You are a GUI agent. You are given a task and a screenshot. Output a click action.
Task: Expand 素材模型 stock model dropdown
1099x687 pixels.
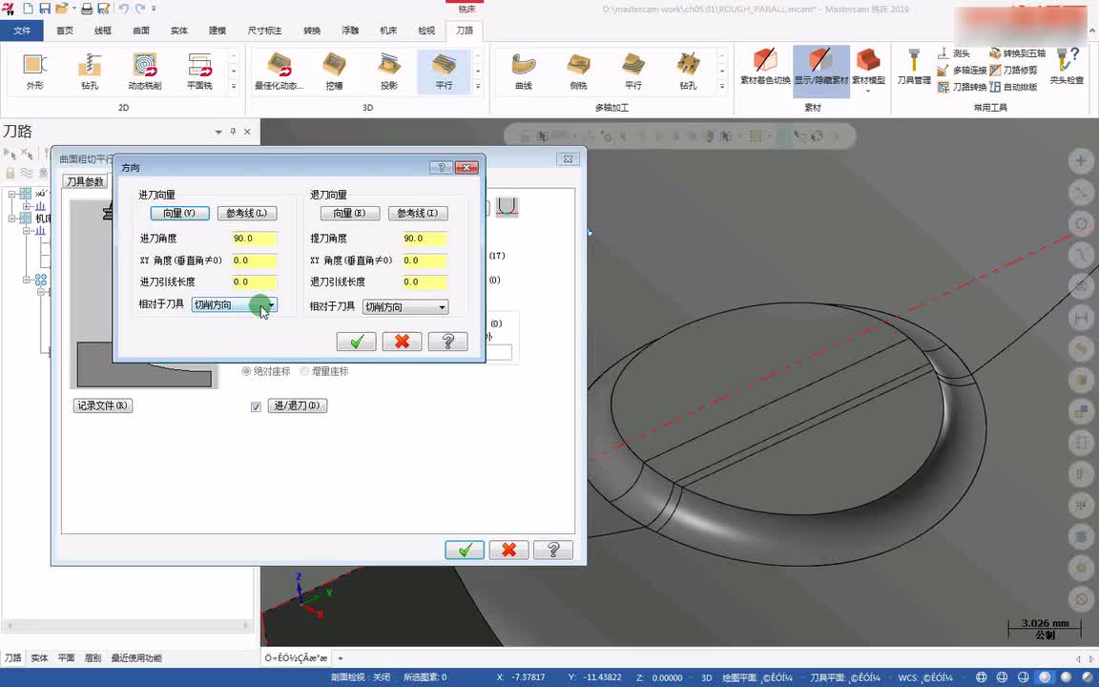(868, 91)
